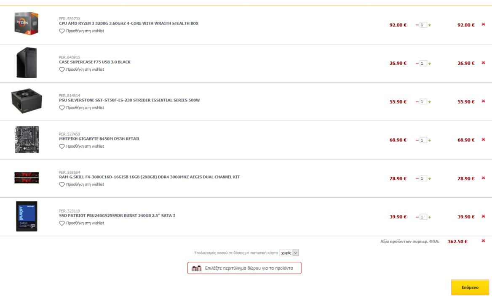Open CPU AMD Ryzen 3 3200G product link
The width and height of the screenshot is (492, 303).
(128, 24)
